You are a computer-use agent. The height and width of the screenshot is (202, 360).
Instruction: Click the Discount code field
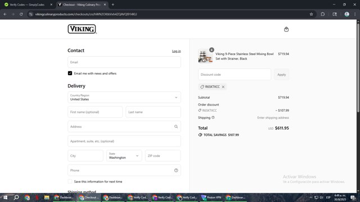[235, 75]
